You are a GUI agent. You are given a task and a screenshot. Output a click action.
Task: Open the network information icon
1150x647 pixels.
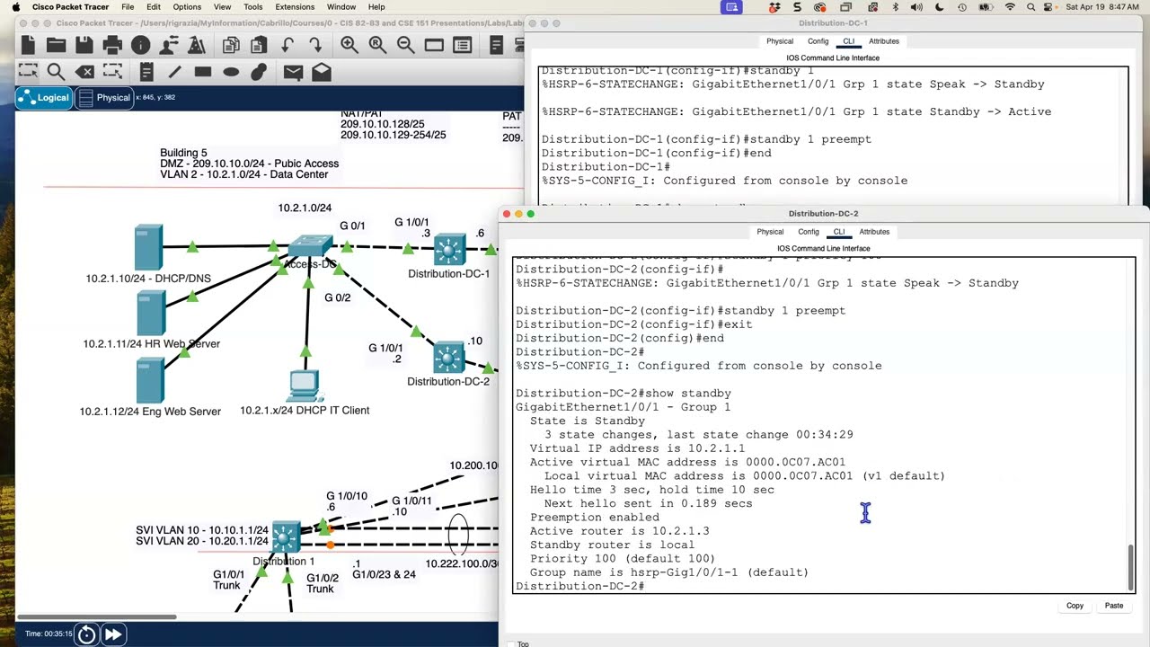tap(140, 45)
